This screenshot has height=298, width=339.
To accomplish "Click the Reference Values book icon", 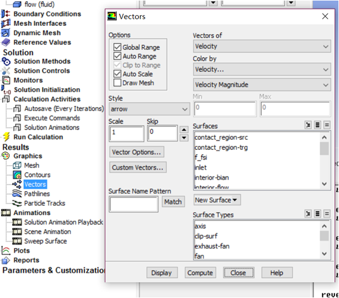I will [x=6, y=42].
